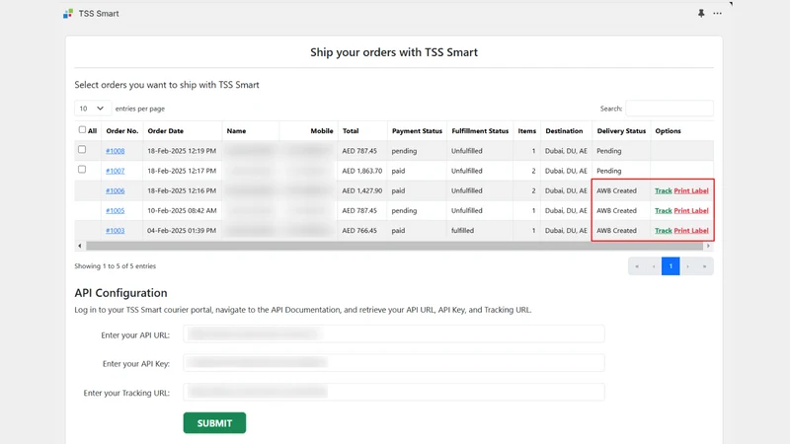Focus the Search input field
Screen dimensions: 790x444
[x=670, y=109]
